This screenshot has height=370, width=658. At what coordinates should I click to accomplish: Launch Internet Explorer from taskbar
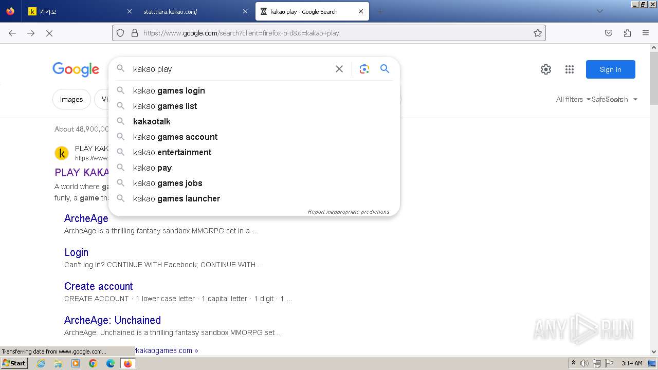coord(41,363)
